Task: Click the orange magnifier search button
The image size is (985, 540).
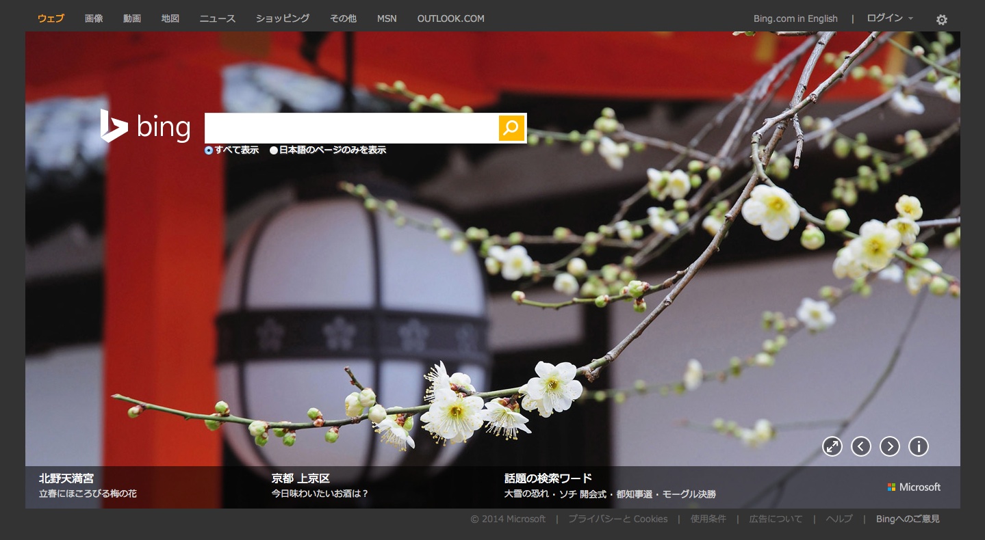Action: (511, 128)
